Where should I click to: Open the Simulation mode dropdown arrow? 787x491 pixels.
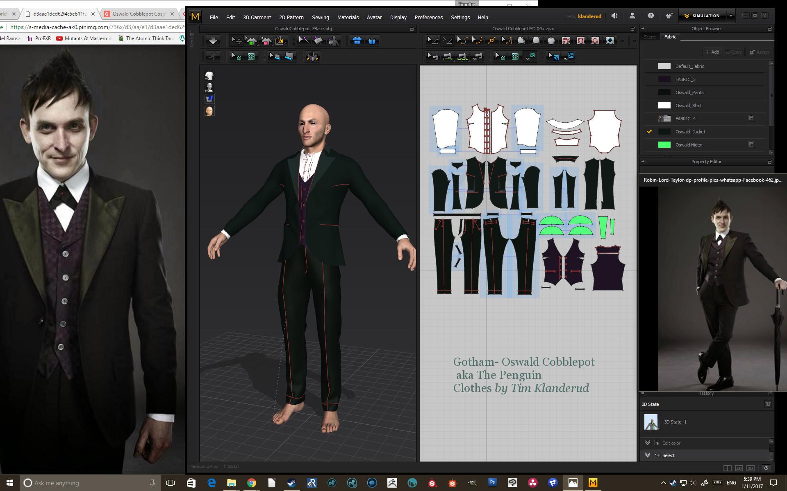(x=731, y=16)
